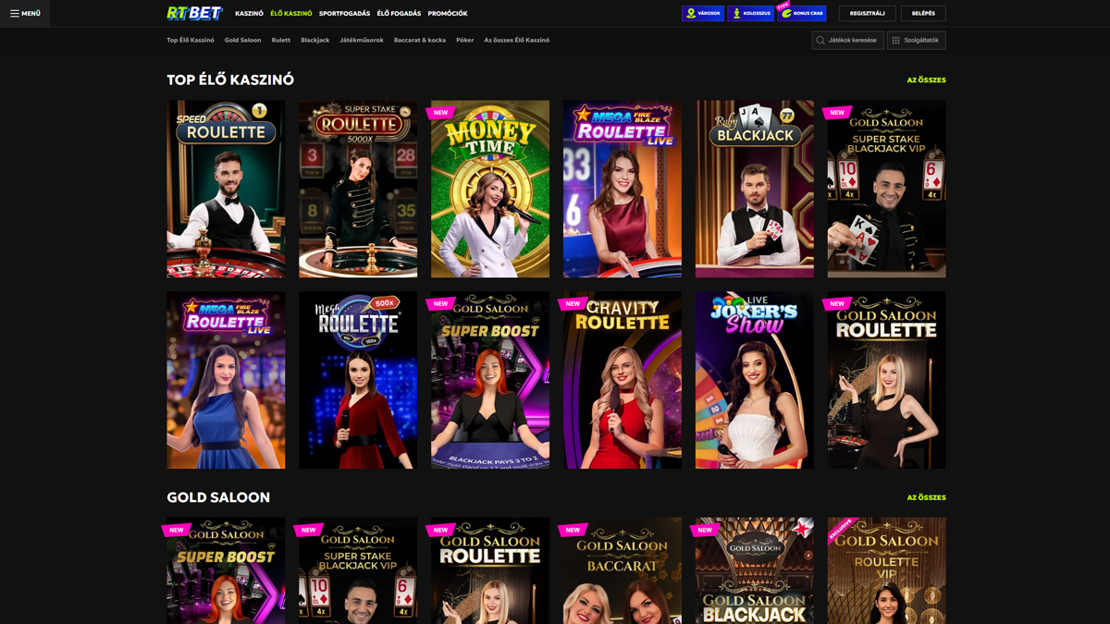Image resolution: width=1110 pixels, height=624 pixels.
Task: Click Az összes beside Gold Saloon
Action: point(929,497)
